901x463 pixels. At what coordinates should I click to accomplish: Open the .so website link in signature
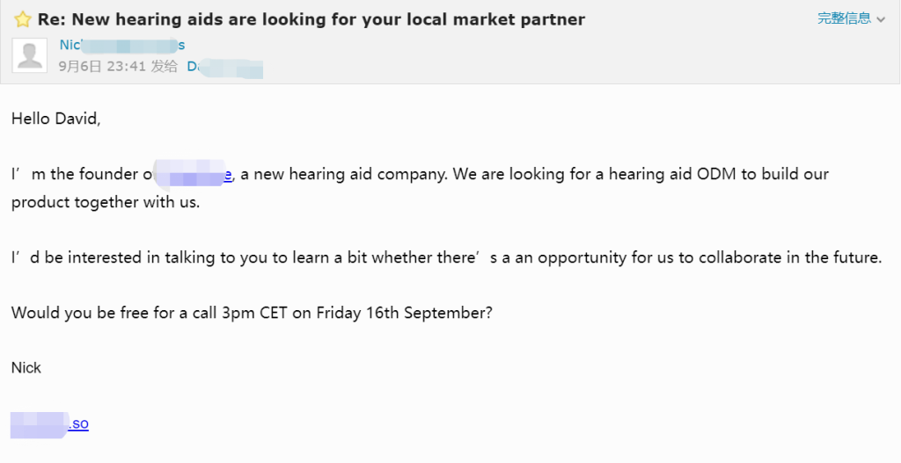point(50,424)
